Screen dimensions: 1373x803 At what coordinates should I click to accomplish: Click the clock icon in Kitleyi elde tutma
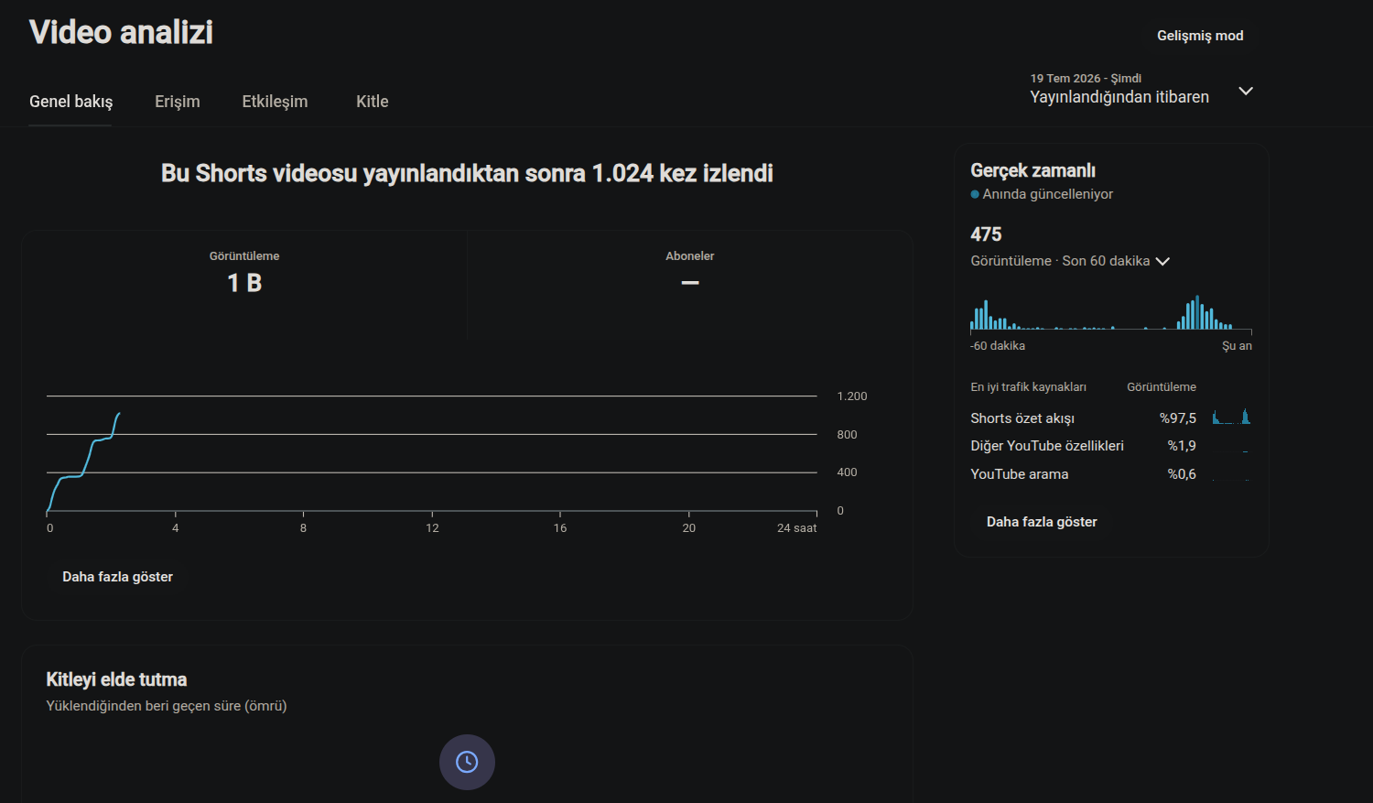[467, 762]
